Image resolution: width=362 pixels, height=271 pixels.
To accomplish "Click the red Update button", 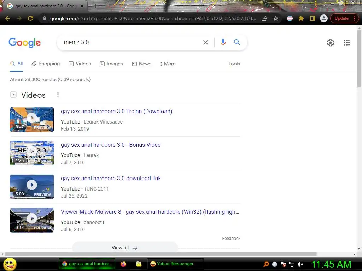I will coord(341,18).
